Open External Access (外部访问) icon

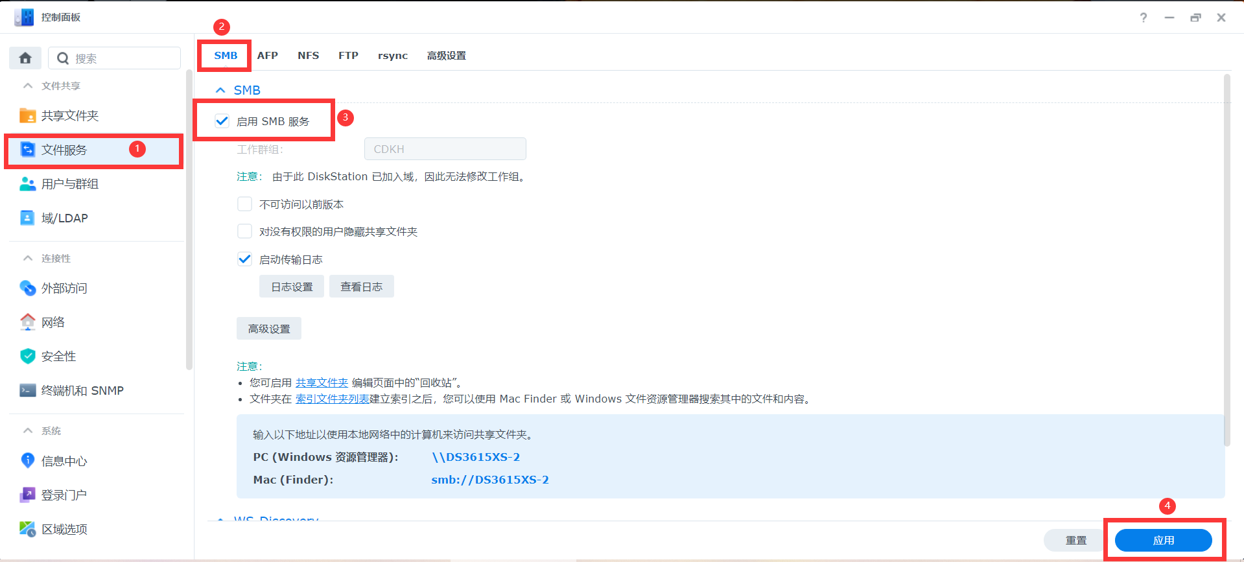coord(27,288)
